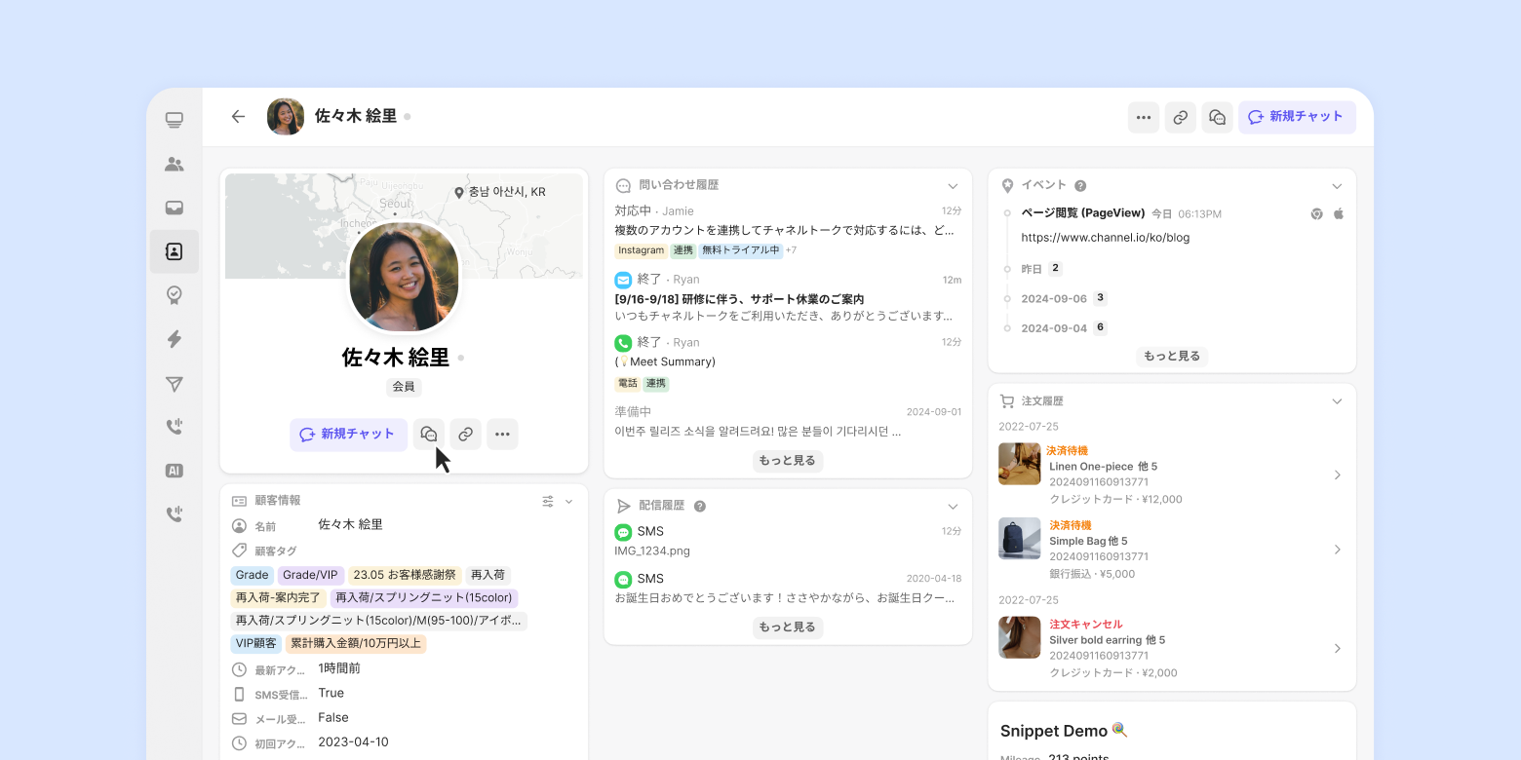Select the contacts icon in the sidebar
Image resolution: width=1521 pixels, height=760 pixels.
175,251
